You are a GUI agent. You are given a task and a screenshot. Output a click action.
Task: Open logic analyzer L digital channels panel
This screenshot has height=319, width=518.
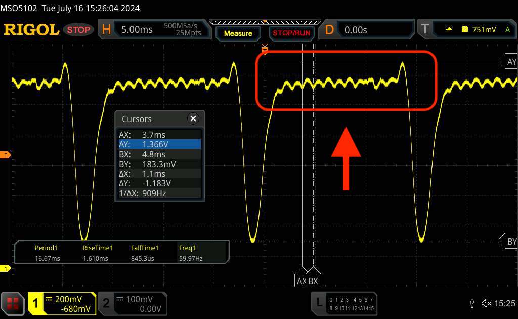[x=344, y=304]
